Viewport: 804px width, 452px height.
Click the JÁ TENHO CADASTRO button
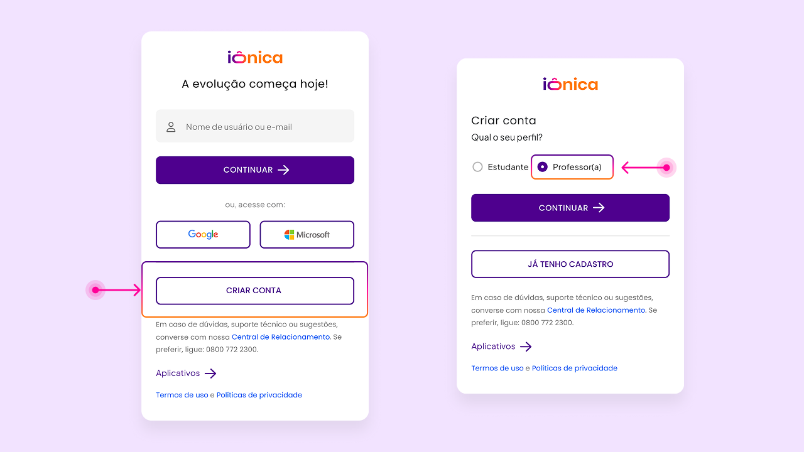click(x=570, y=264)
